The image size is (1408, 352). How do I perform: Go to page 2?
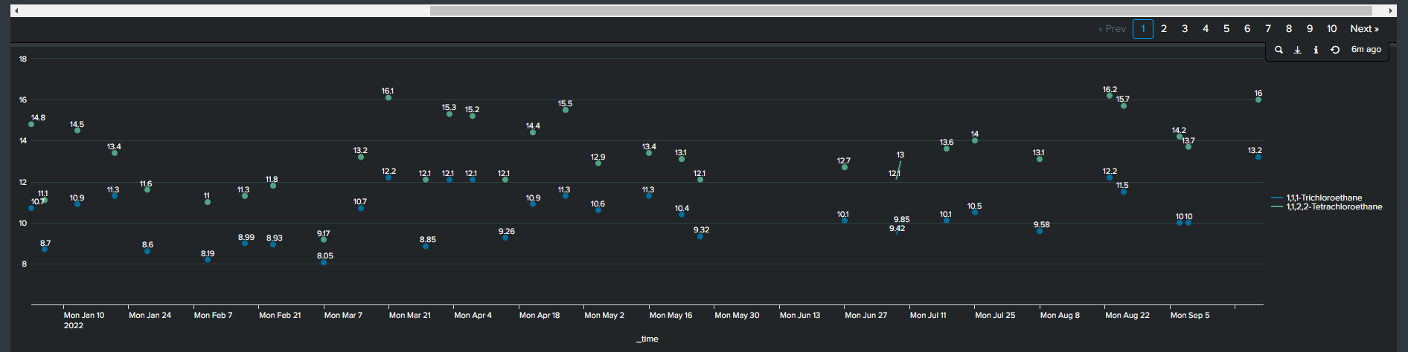(x=1164, y=29)
